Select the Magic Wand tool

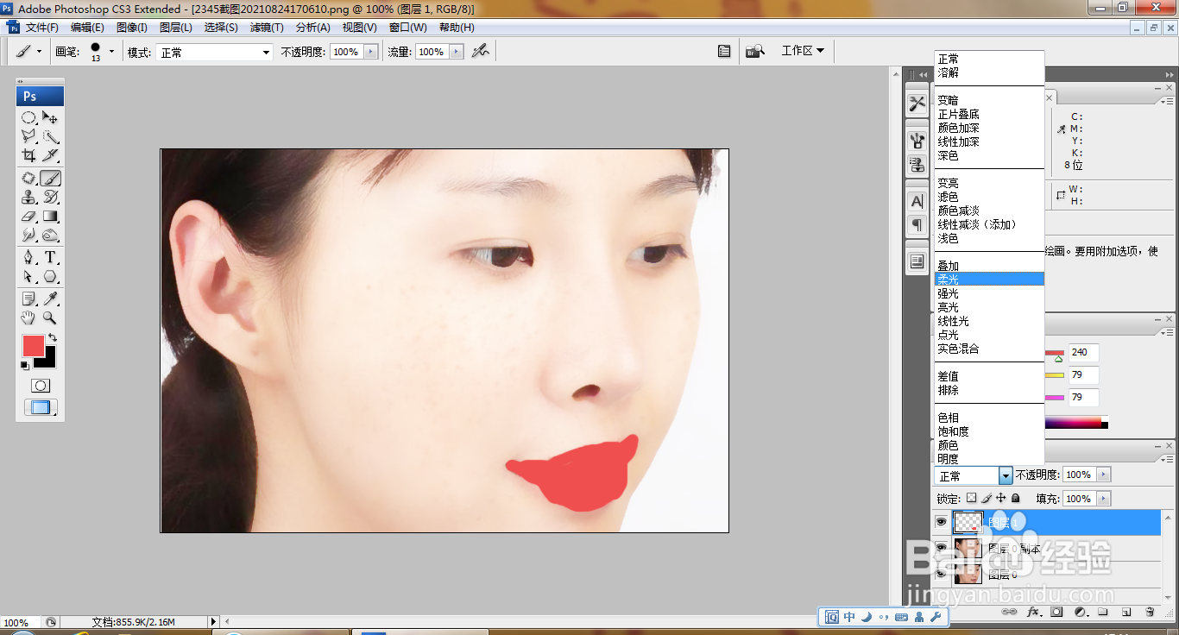[x=51, y=136]
